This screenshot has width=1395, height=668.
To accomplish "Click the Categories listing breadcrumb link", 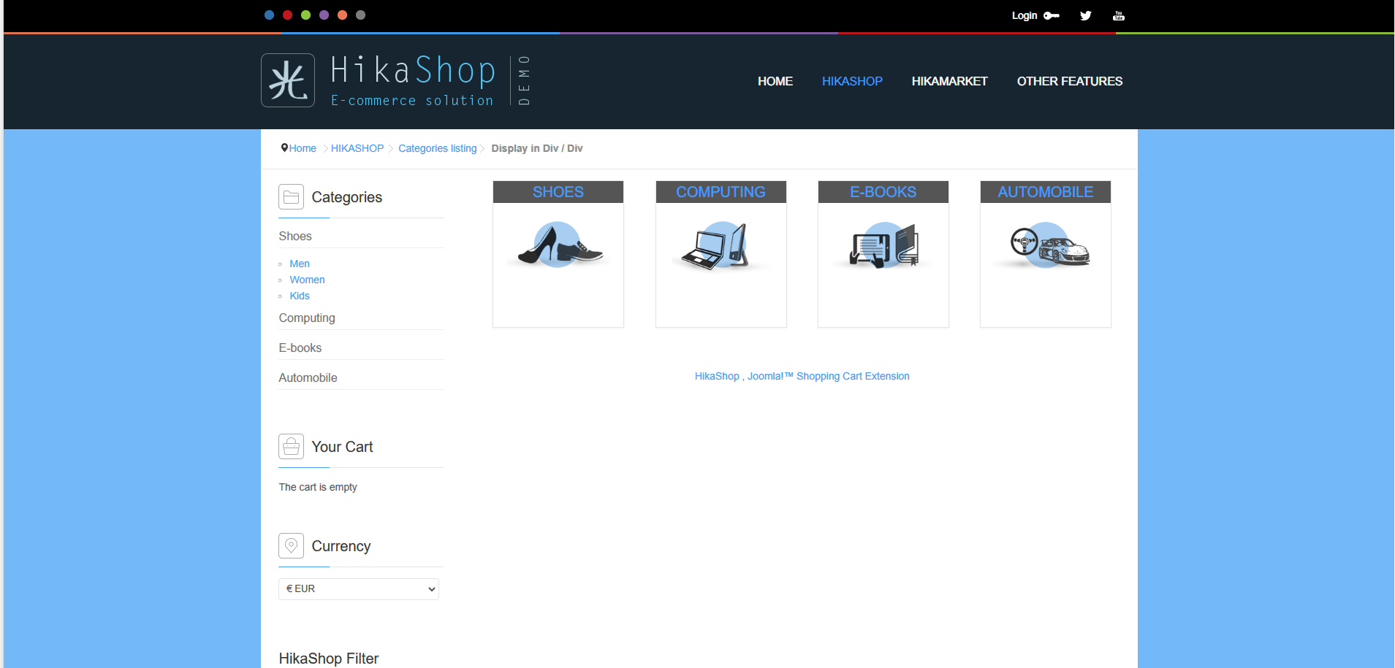I will [438, 148].
